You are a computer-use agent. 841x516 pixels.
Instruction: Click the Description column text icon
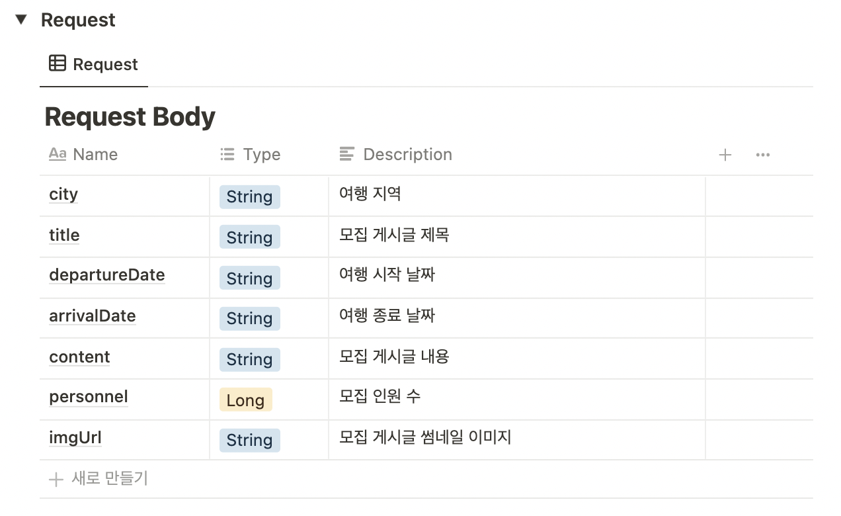point(347,154)
